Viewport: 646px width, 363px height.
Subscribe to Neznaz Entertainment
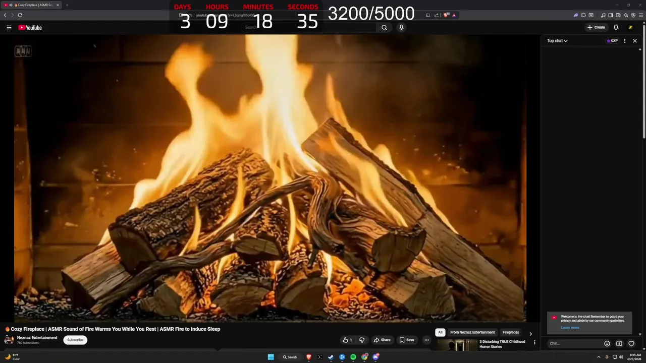click(x=75, y=340)
